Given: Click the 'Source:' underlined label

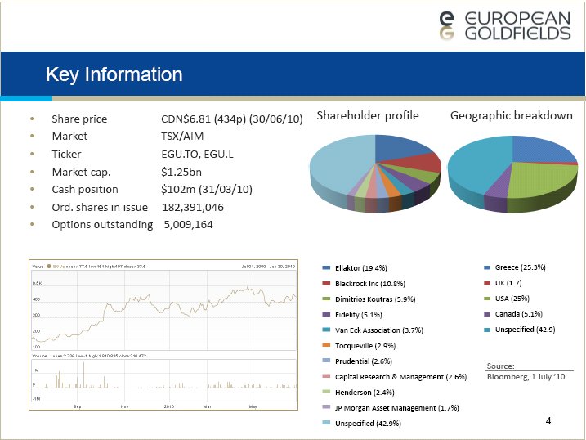Looking at the screenshot, I should pyautogui.click(x=500, y=366).
